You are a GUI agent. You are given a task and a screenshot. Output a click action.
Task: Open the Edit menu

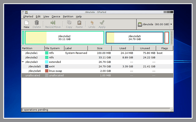pyautogui.click(x=38, y=16)
